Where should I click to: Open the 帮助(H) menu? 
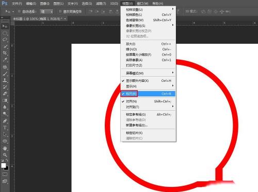coord(158,4)
